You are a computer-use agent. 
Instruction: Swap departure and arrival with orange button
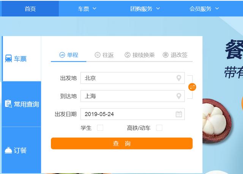point(192,87)
